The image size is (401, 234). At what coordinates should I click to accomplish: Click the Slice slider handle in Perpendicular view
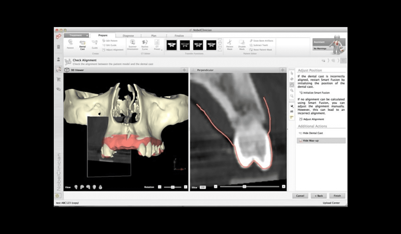point(244,187)
